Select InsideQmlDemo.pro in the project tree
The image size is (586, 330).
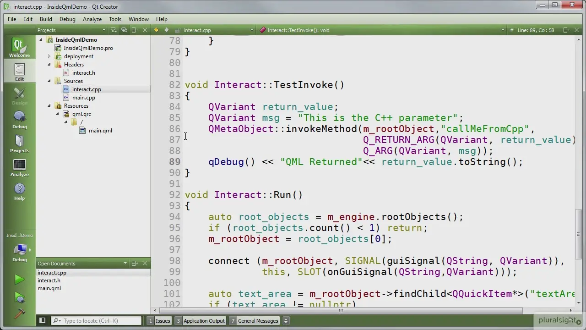(88, 48)
